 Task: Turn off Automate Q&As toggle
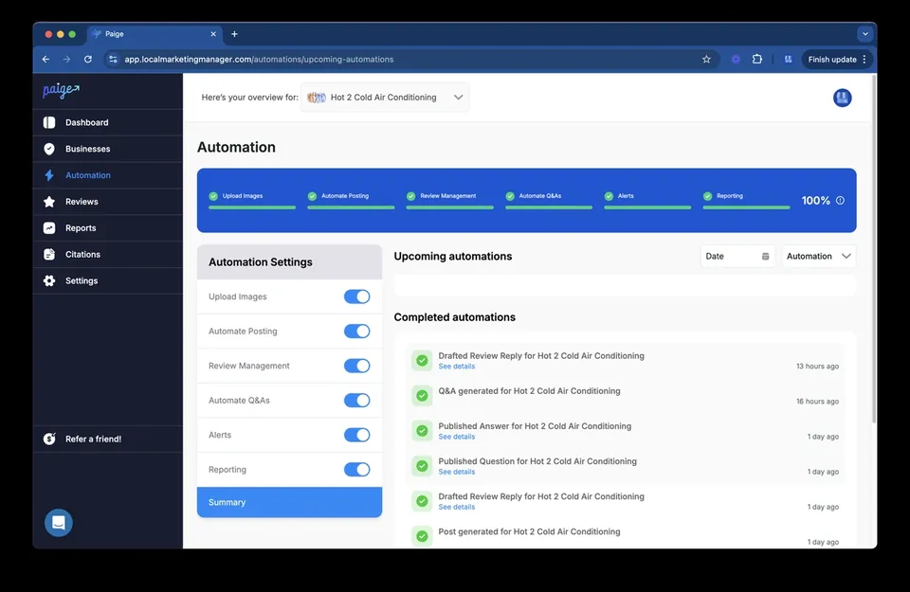[x=357, y=400]
